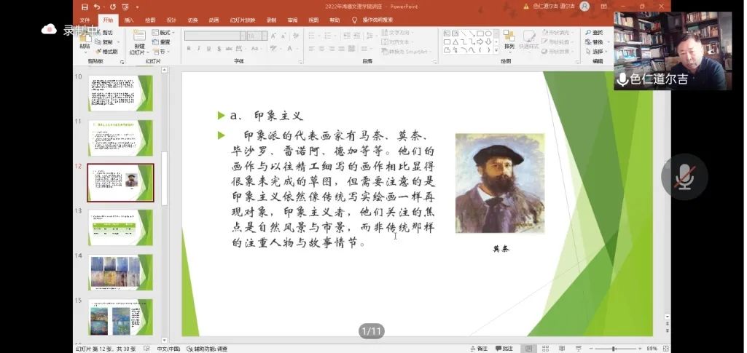Toggle center text alignment
Image resolution: width=747 pixels, height=353 pixels.
click(321, 49)
